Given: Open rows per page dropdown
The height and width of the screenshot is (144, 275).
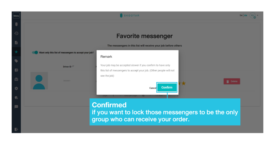Looking at the screenshot, I should (x=146, y=96).
